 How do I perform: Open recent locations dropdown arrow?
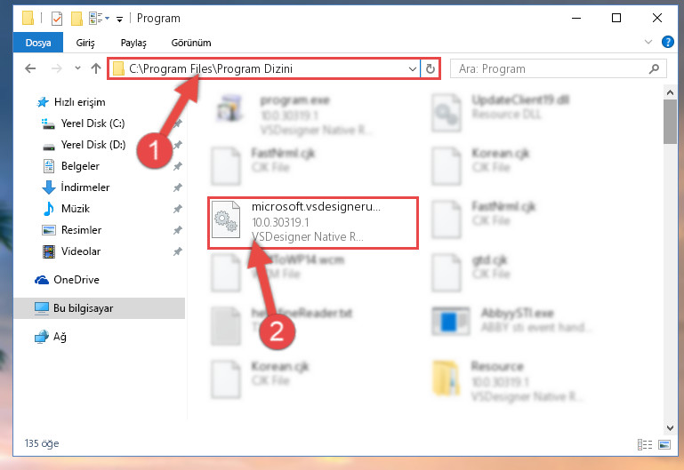coord(77,68)
